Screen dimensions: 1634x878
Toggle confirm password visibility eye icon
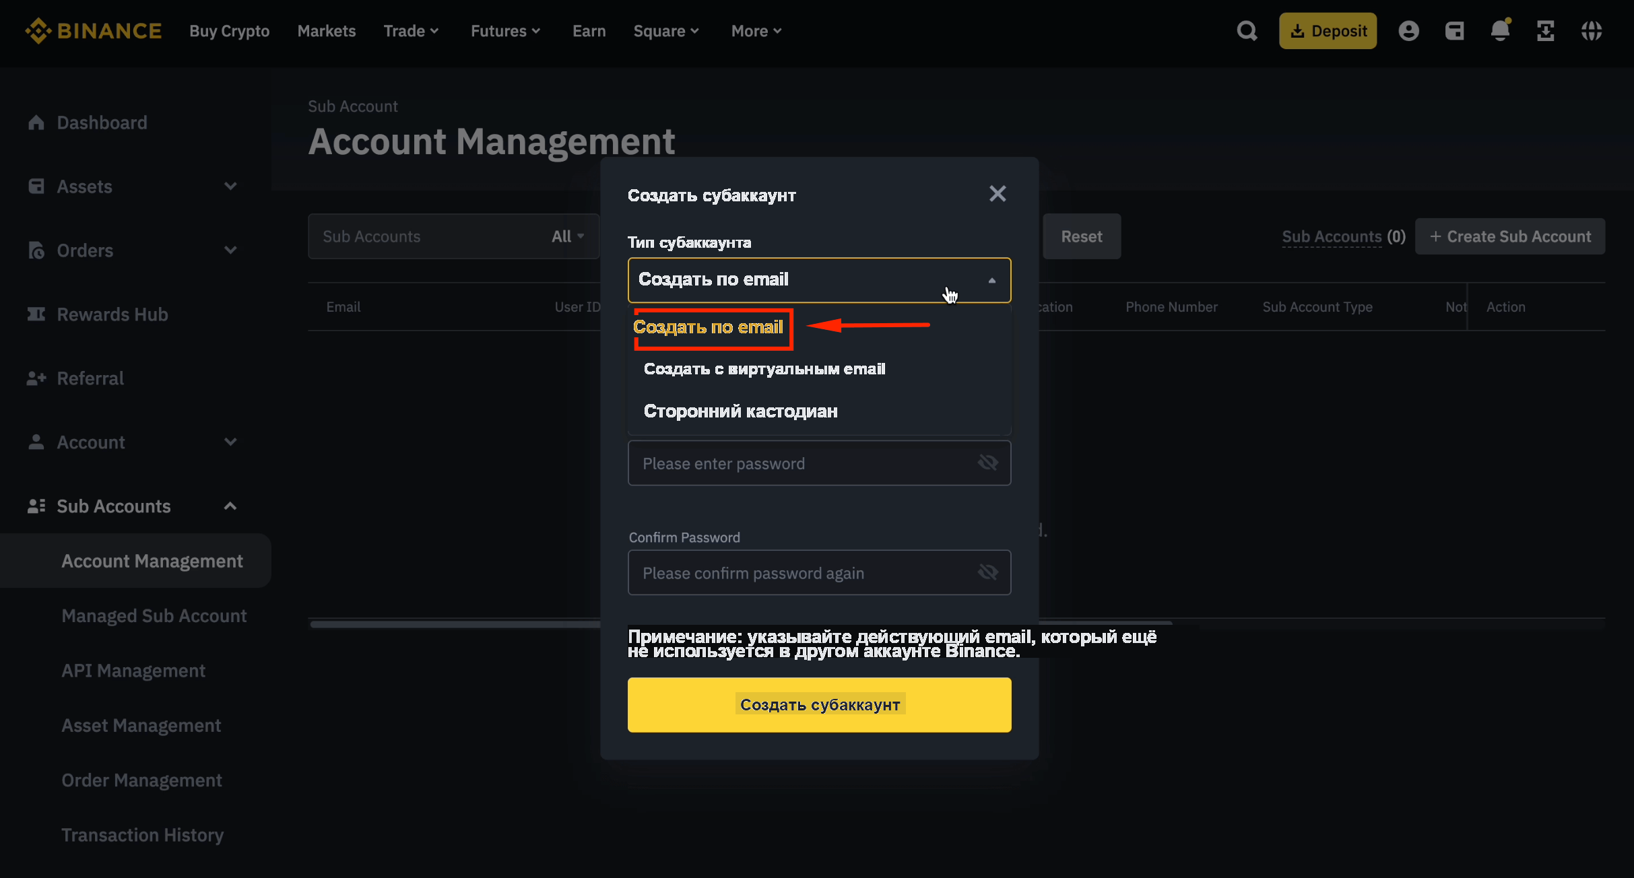point(987,572)
